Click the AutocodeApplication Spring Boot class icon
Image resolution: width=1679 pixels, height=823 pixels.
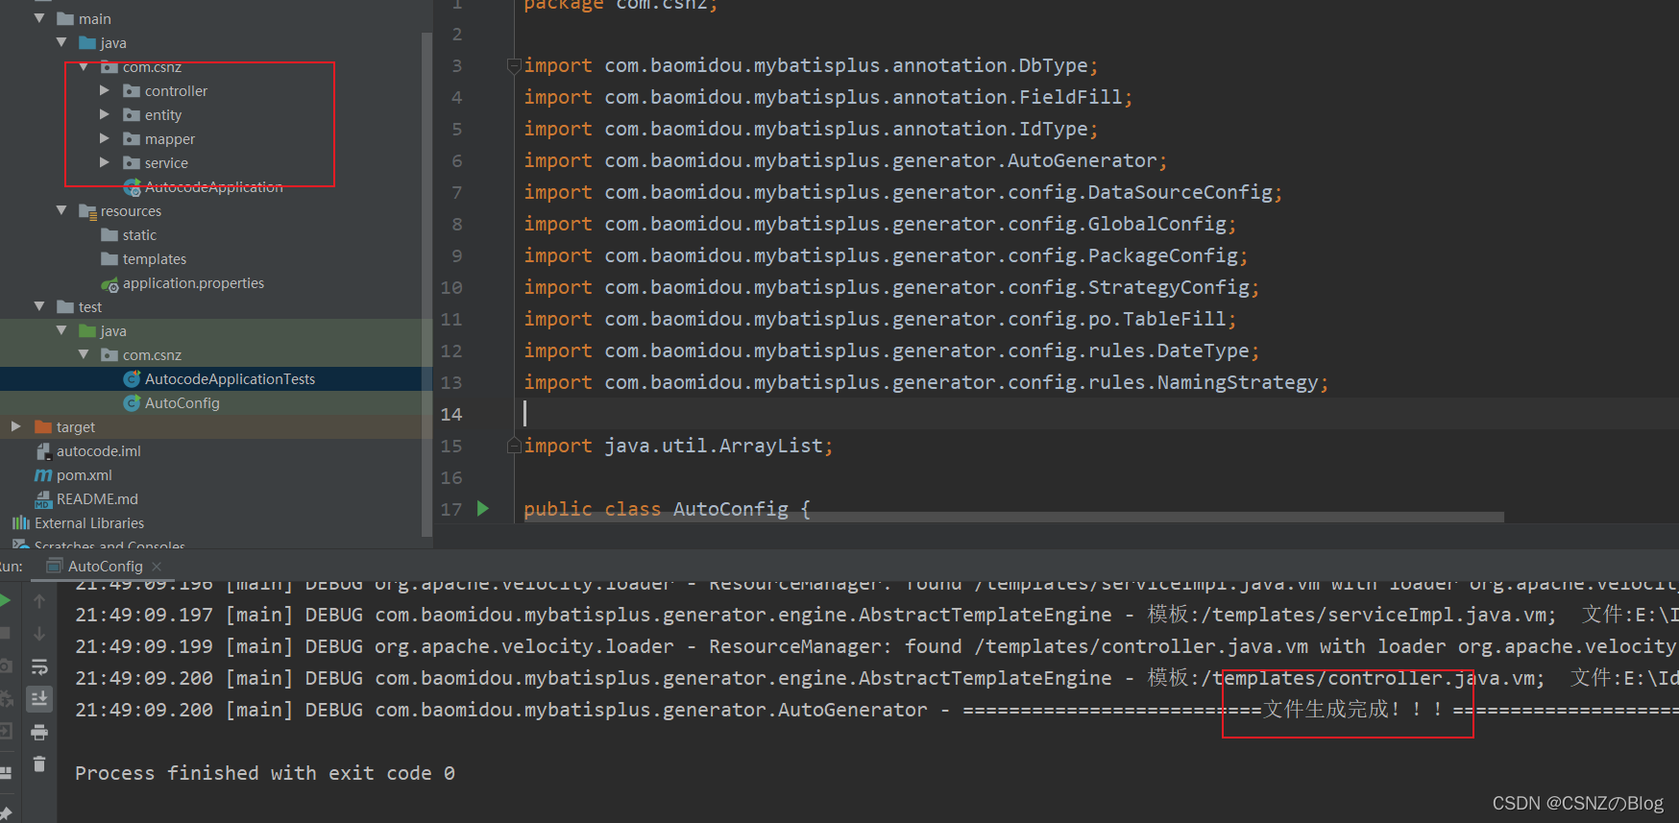133,187
